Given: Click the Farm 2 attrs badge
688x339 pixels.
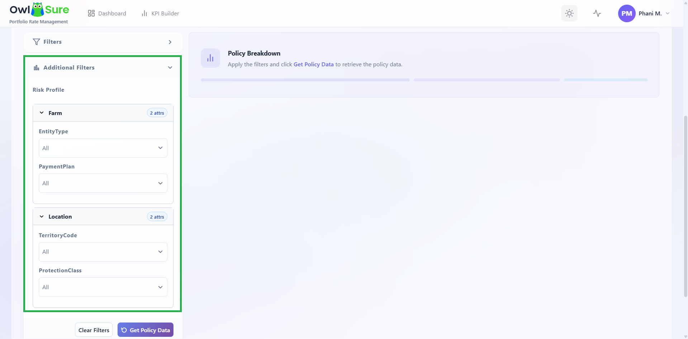Looking at the screenshot, I should click(x=157, y=113).
